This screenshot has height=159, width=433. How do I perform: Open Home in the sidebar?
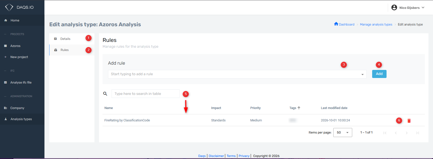pos(22,20)
